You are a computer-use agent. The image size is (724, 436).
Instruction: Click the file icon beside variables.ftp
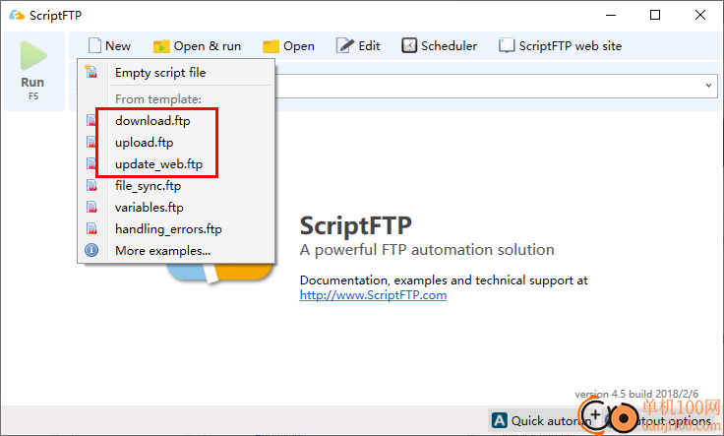91,207
